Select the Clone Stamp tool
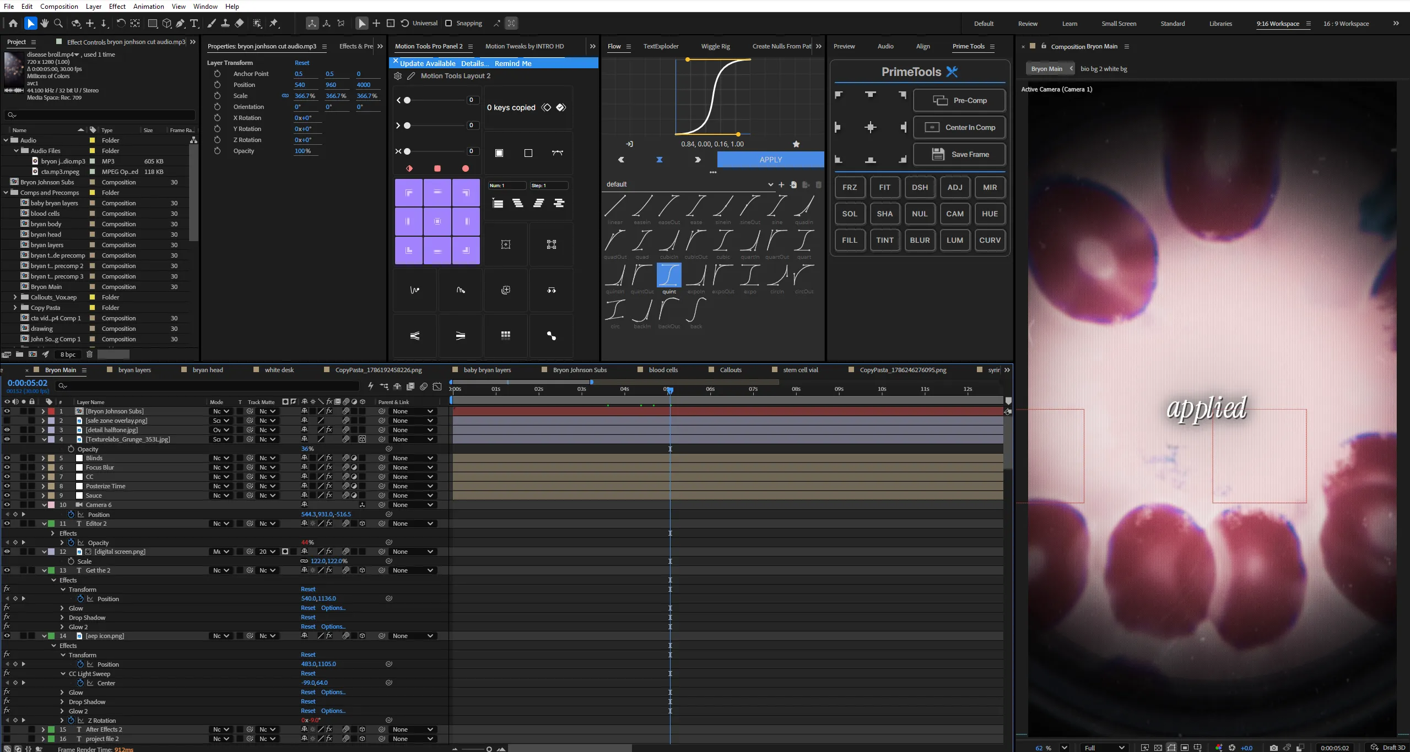Image resolution: width=1410 pixels, height=752 pixels. click(x=225, y=23)
